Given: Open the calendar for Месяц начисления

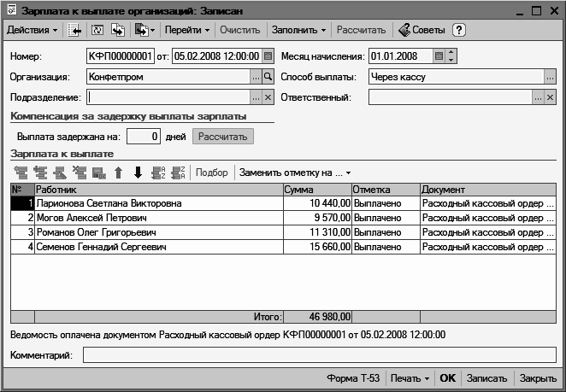Looking at the screenshot, I should (439, 56).
